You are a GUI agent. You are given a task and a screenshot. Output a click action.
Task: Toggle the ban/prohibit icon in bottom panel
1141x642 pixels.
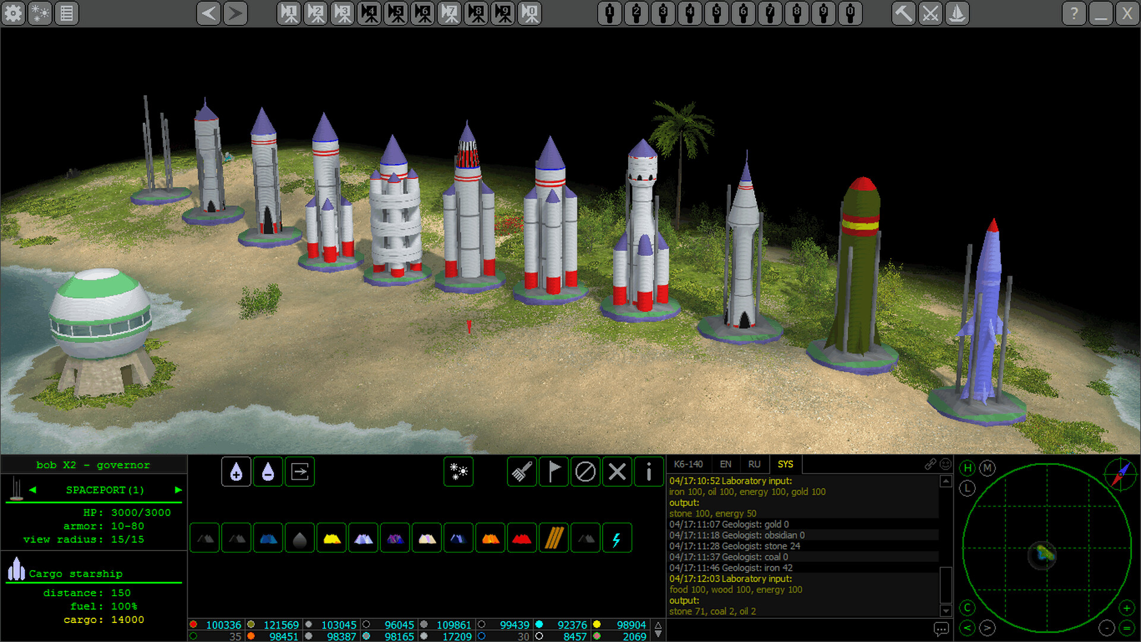(x=585, y=471)
